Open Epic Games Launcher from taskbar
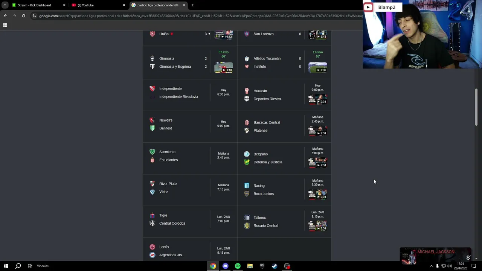The height and width of the screenshot is (271, 482). click(262, 266)
